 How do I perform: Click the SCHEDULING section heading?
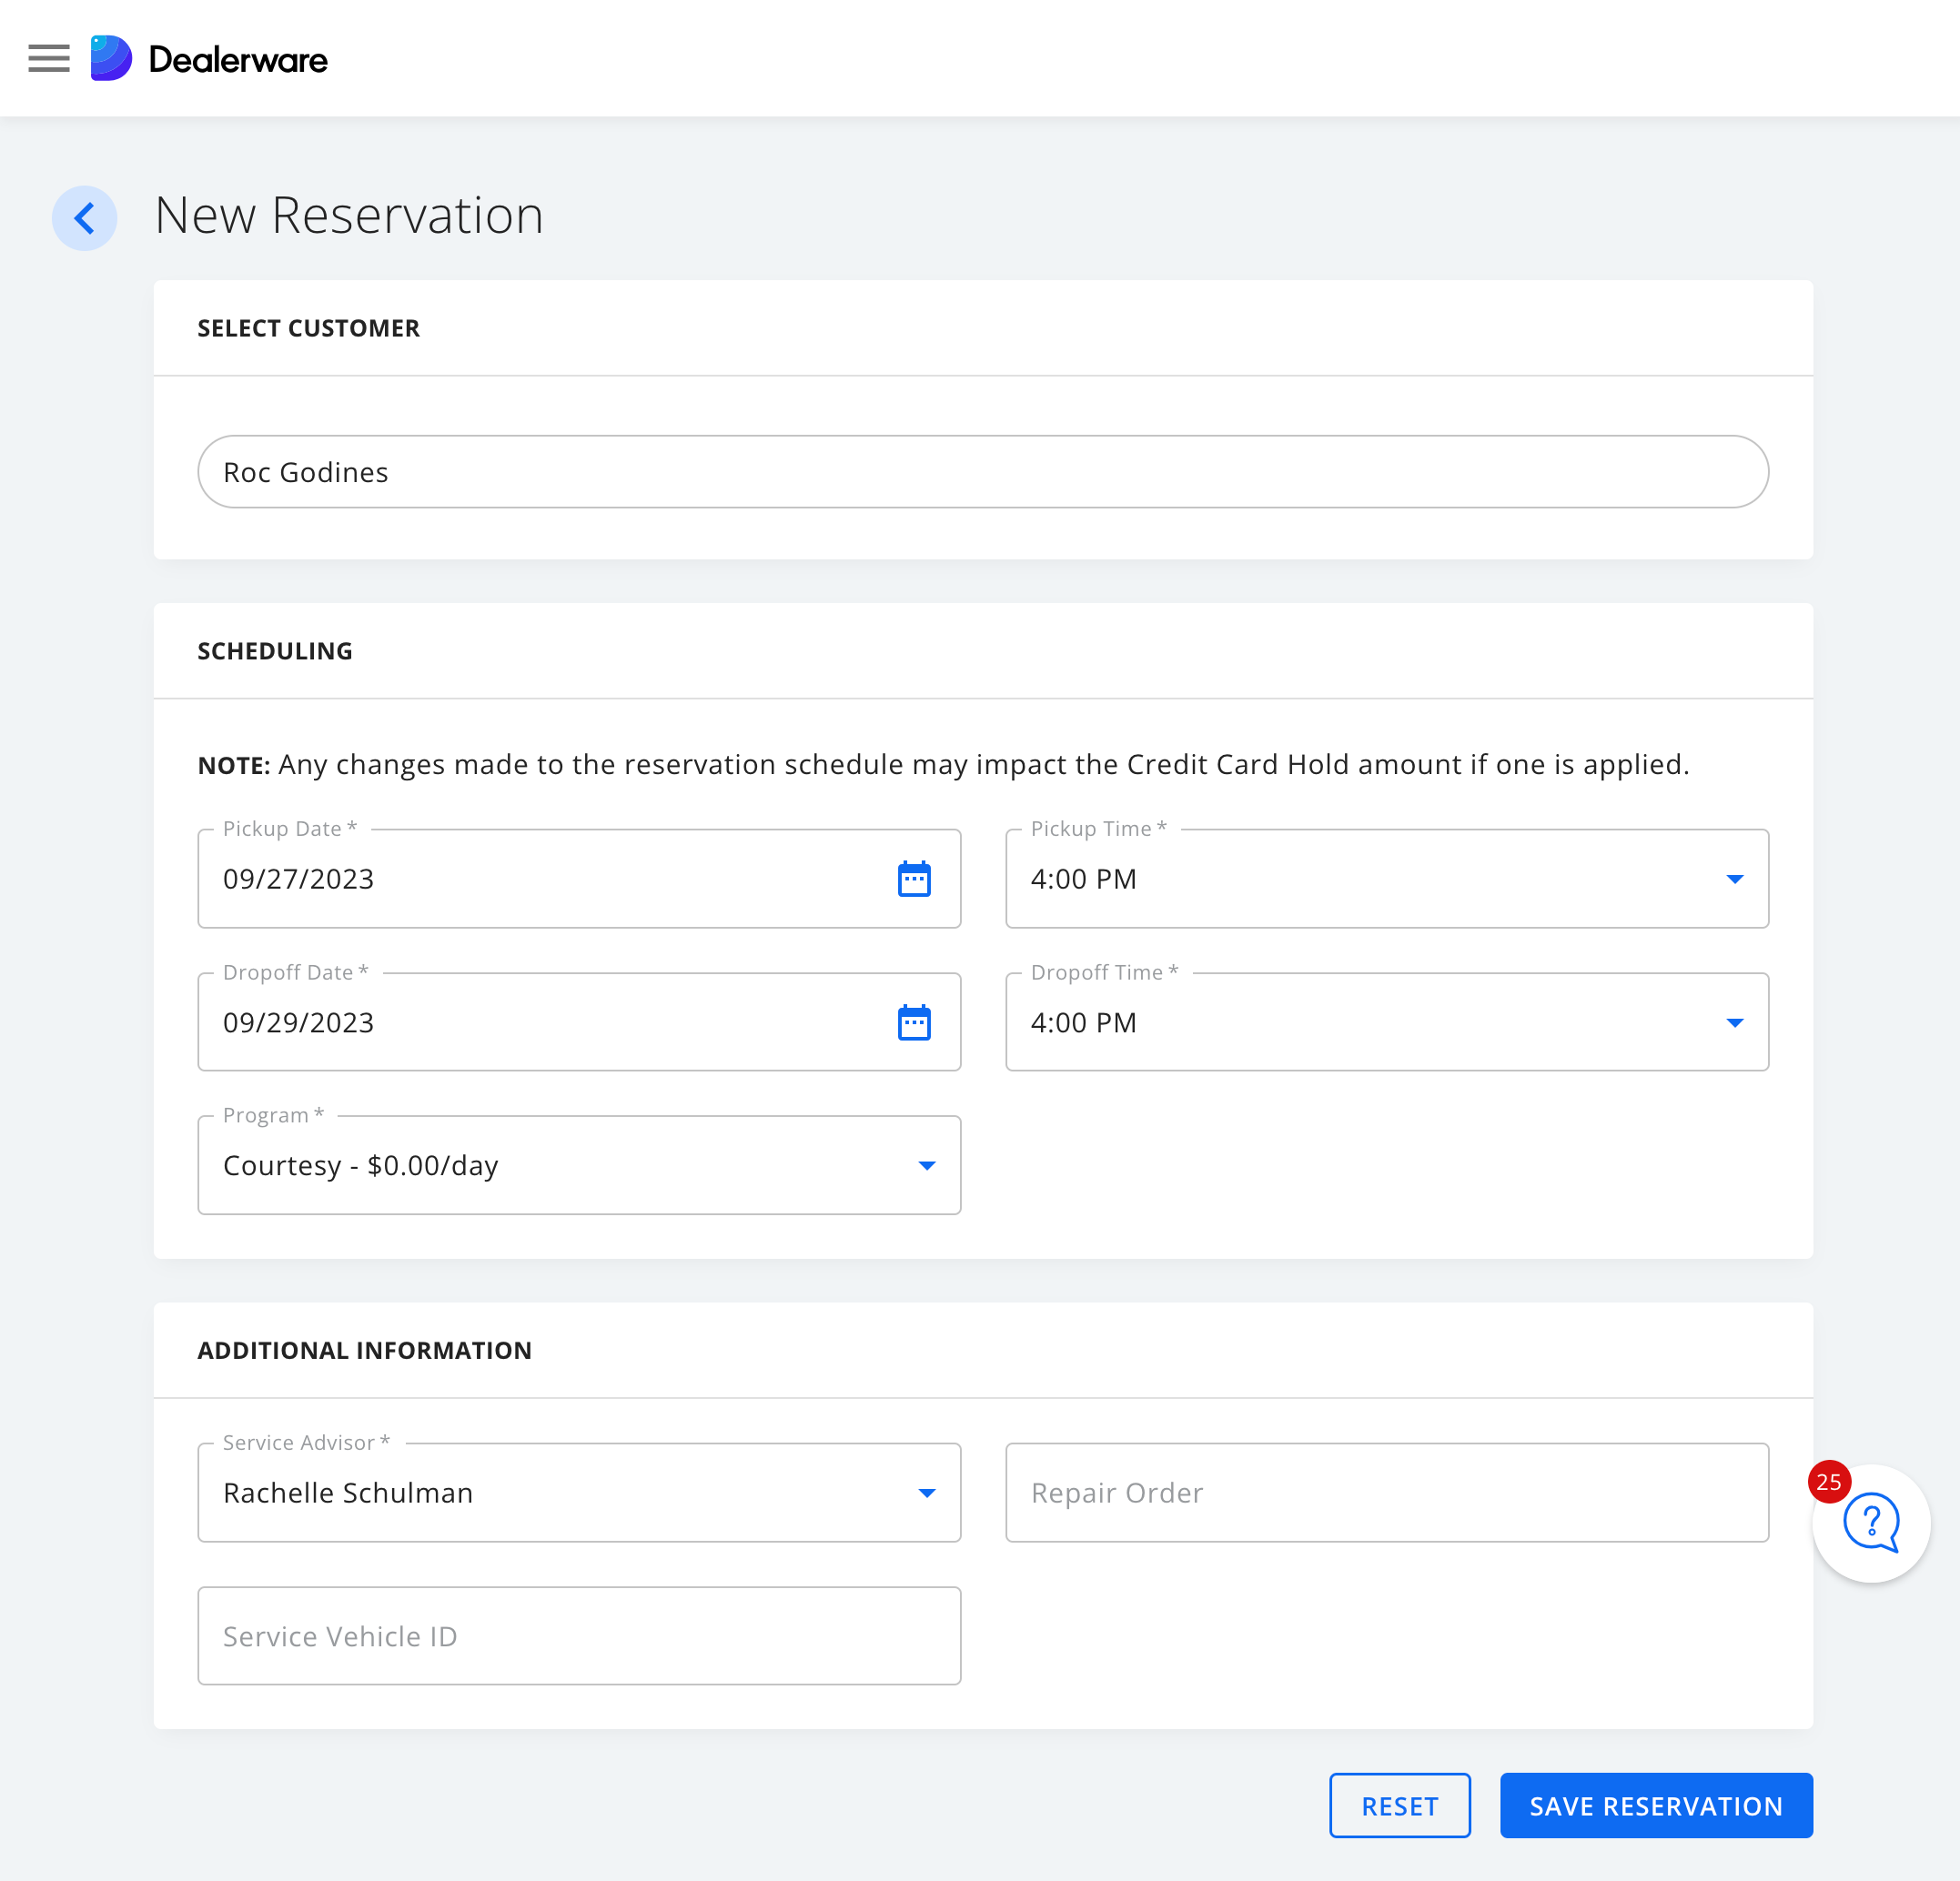point(275,651)
